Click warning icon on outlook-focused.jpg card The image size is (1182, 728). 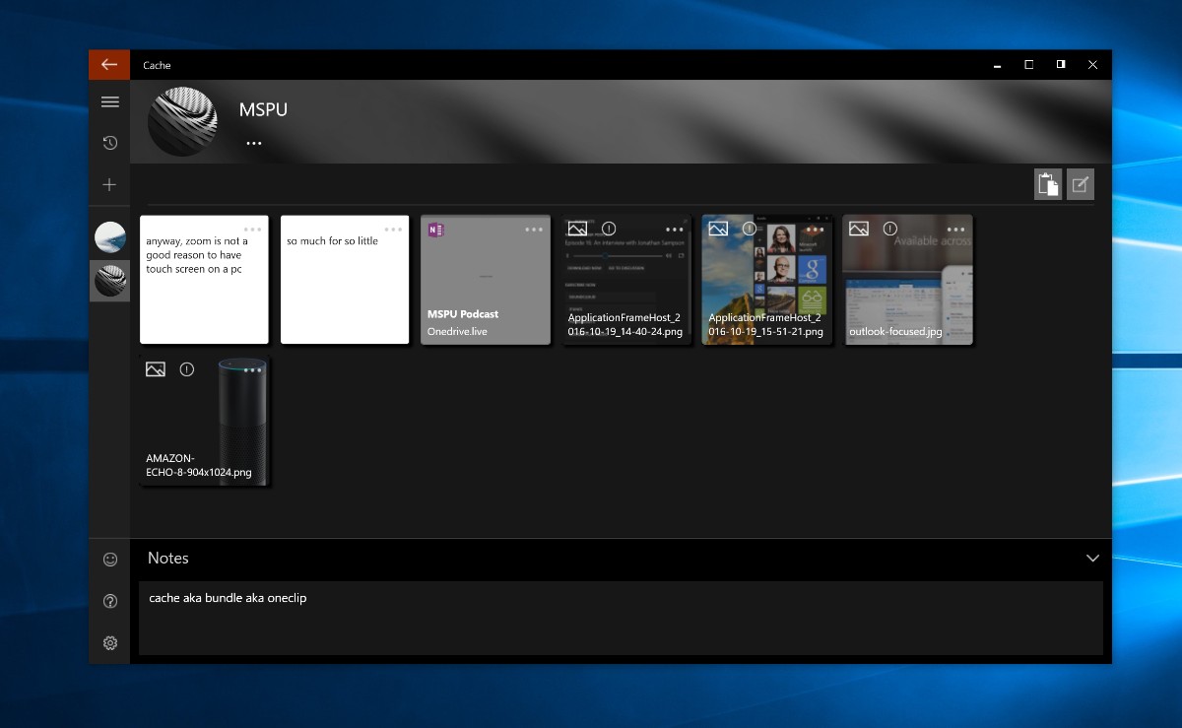tap(890, 229)
